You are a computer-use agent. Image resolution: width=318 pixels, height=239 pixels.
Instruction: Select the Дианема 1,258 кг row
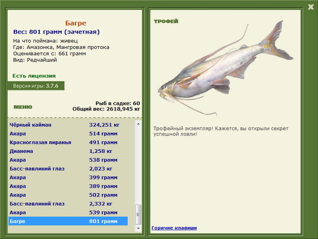pyautogui.click(x=68, y=151)
